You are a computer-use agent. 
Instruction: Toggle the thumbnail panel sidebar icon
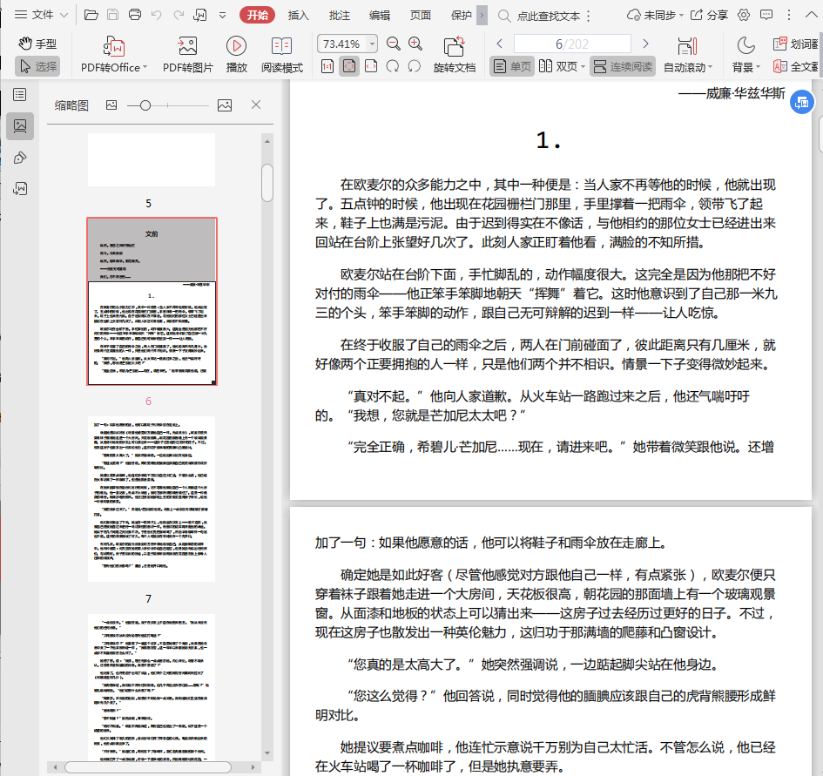20,126
